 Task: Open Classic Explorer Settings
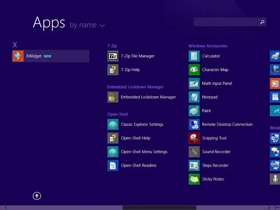[x=135, y=124]
